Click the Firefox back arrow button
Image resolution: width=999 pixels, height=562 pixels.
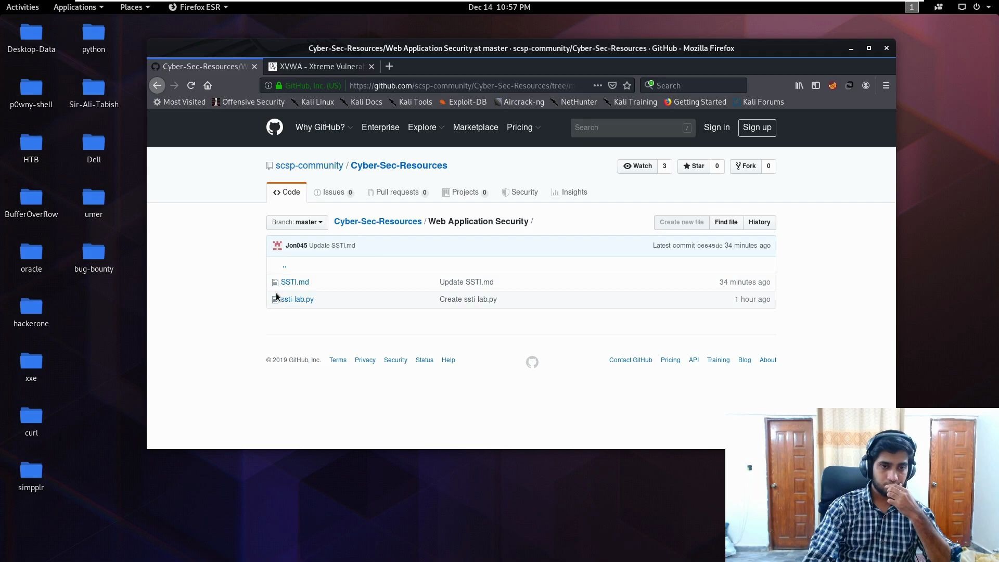coord(157,85)
